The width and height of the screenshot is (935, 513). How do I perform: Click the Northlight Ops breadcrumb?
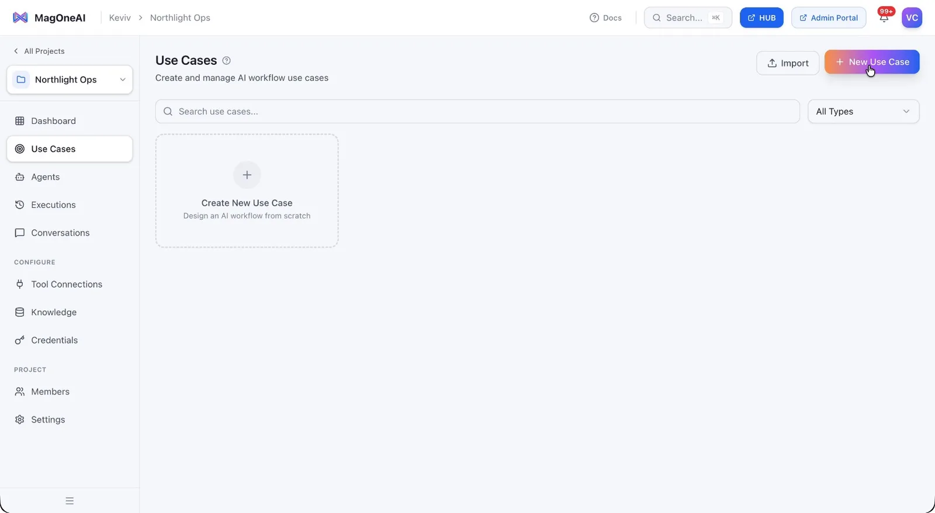click(x=180, y=18)
